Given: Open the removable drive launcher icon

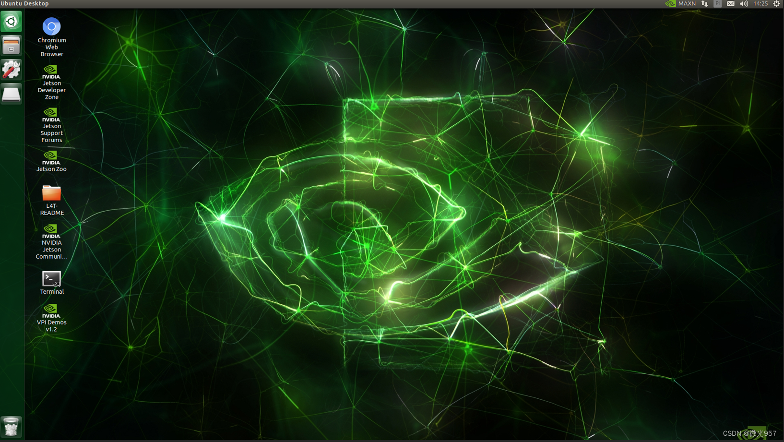Looking at the screenshot, I should point(11,94).
